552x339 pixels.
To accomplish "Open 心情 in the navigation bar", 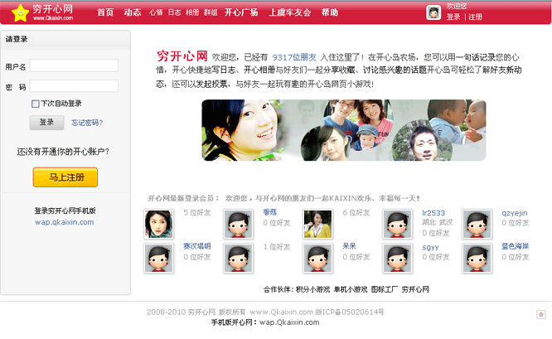I will coord(156,12).
